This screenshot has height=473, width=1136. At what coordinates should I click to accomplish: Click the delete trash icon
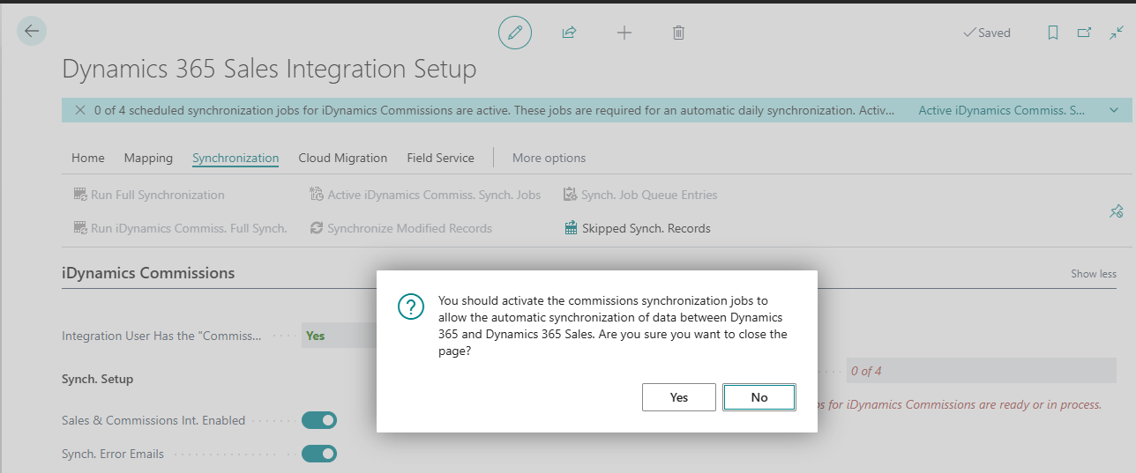(x=678, y=33)
